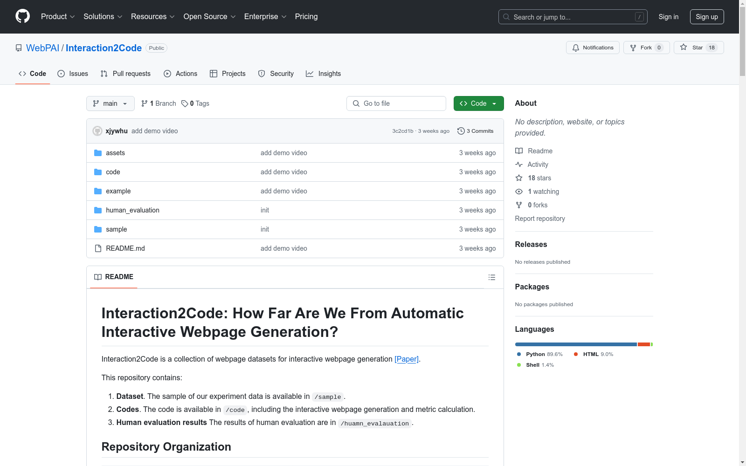Open the Pull requests tab
746x466 pixels.
coord(125,74)
